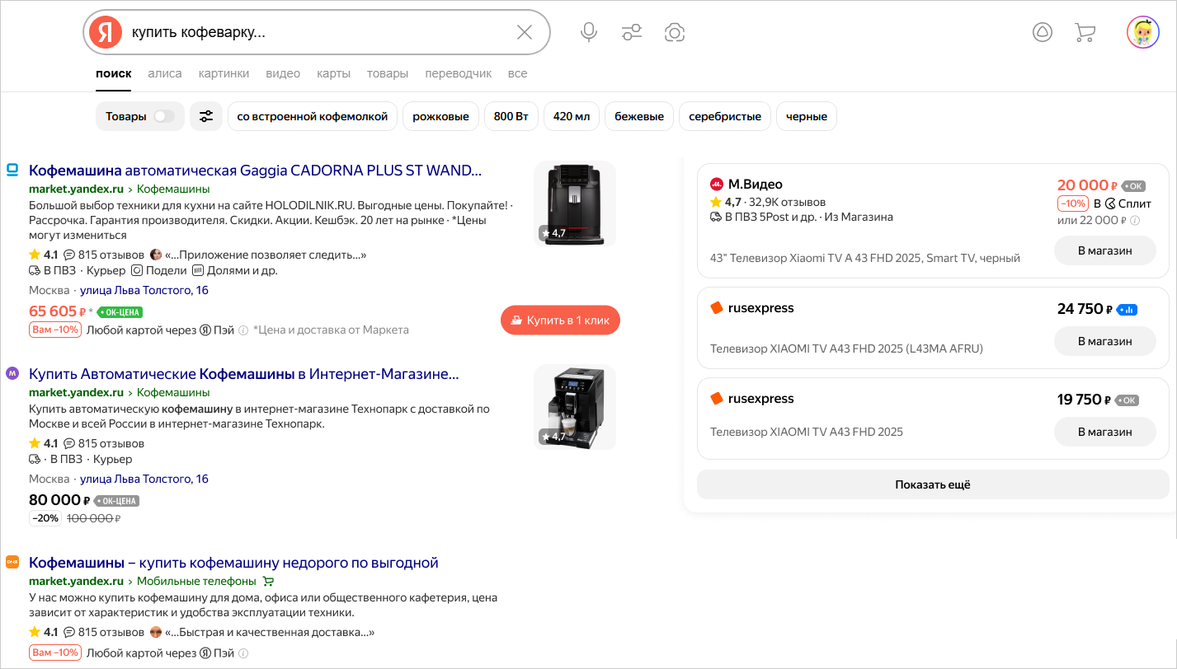This screenshot has width=1177, height=669.
Task: Apply бежевые color filter chip
Action: (639, 116)
